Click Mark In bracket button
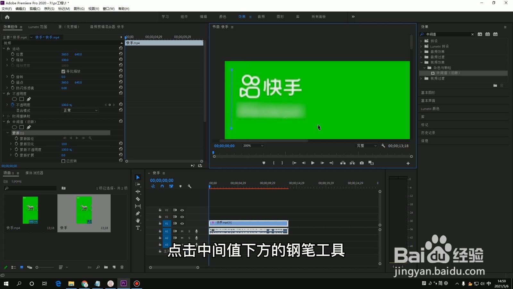This screenshot has width=513, height=289. tap(273, 163)
